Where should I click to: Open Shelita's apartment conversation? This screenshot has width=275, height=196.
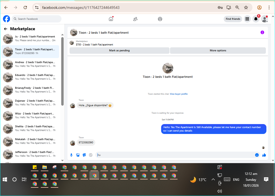pos(30,129)
